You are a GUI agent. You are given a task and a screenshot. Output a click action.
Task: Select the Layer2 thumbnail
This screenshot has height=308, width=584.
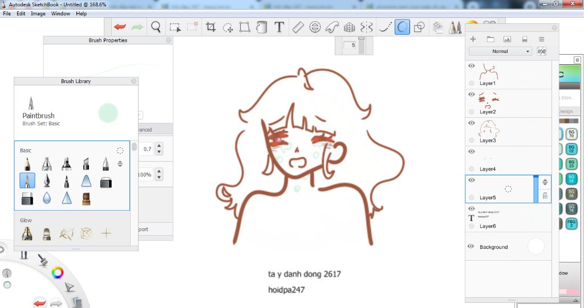click(x=488, y=100)
